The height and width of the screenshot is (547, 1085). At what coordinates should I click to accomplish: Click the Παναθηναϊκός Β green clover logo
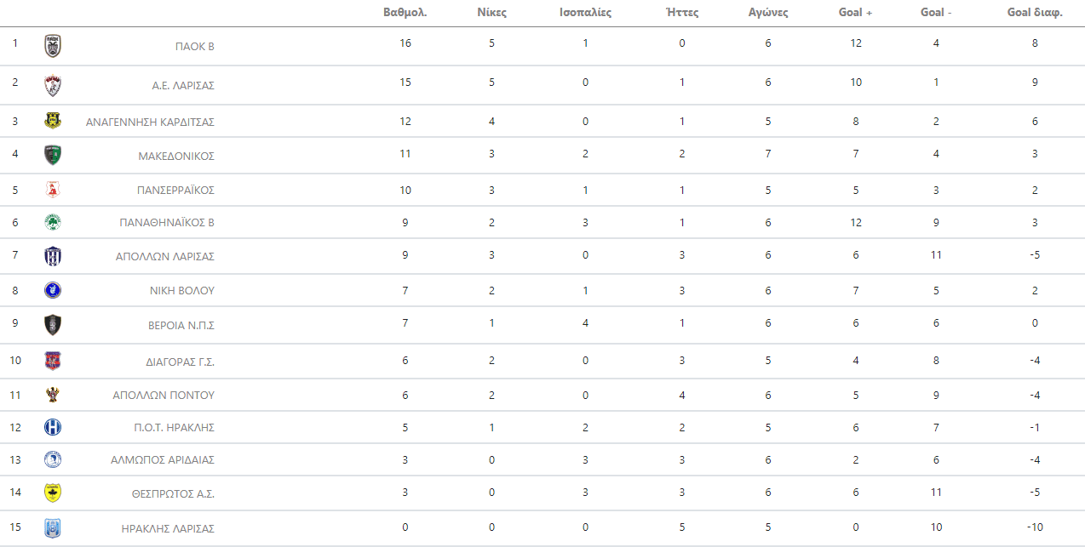(53, 223)
